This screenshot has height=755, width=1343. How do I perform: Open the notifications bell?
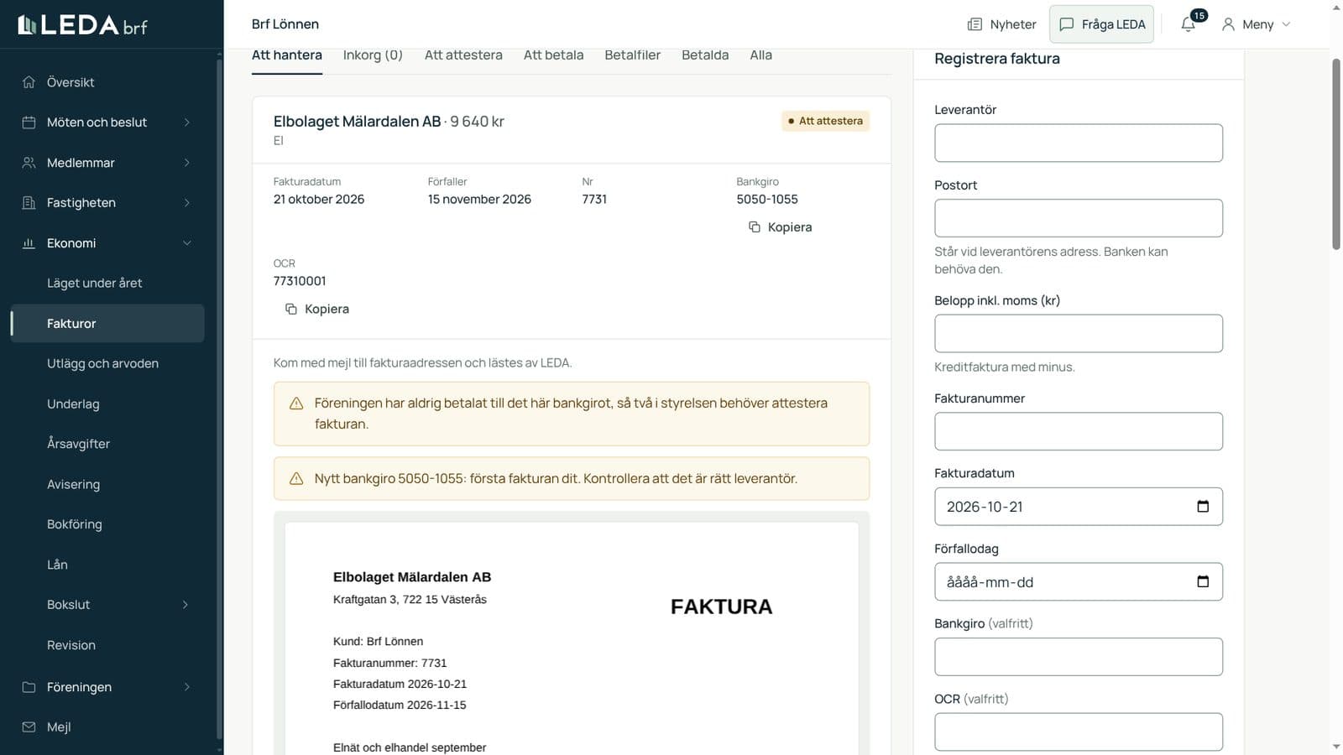click(1188, 24)
